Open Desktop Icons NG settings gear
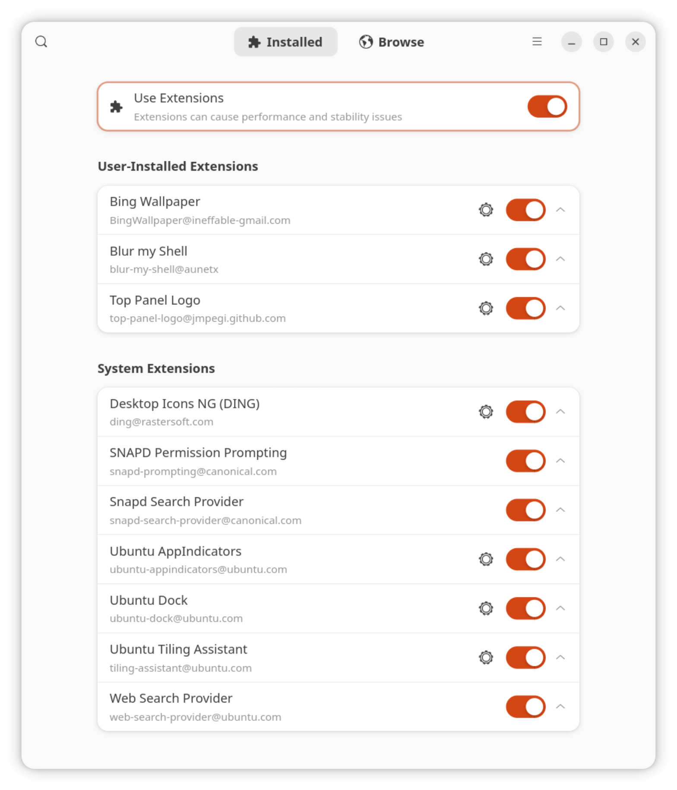The image size is (677, 790). 486,412
